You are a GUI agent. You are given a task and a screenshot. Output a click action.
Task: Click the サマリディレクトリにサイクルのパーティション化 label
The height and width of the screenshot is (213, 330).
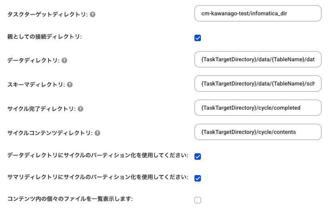coord(98,177)
